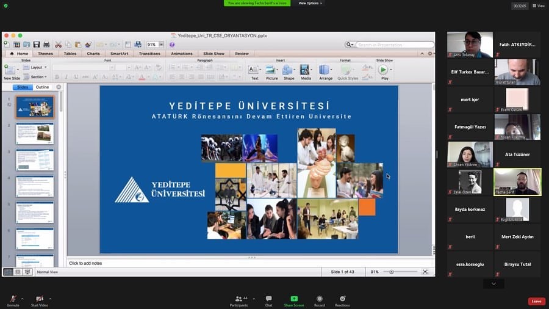Click the Cut scissors icon
549x309 pixels.
click(x=58, y=45)
